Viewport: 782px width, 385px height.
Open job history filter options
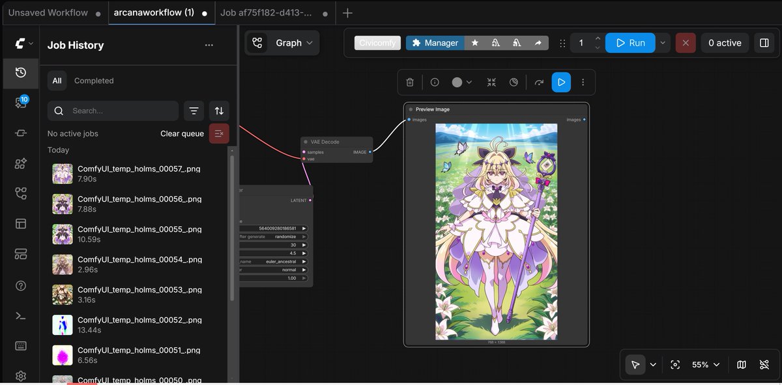click(194, 111)
